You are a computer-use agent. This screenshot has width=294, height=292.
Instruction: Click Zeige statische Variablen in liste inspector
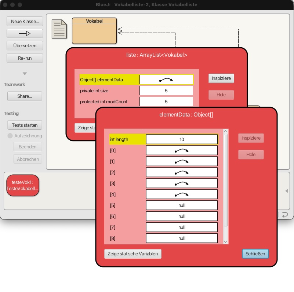(85, 128)
